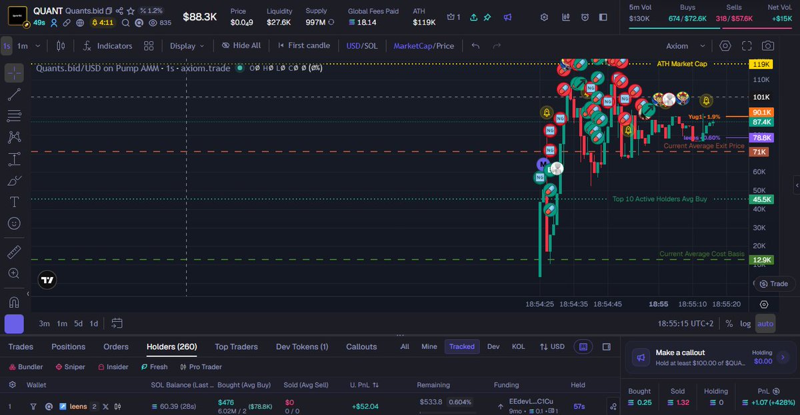The height and width of the screenshot is (415, 800).
Task: Refresh the 997M supply value
Action: 331,23
